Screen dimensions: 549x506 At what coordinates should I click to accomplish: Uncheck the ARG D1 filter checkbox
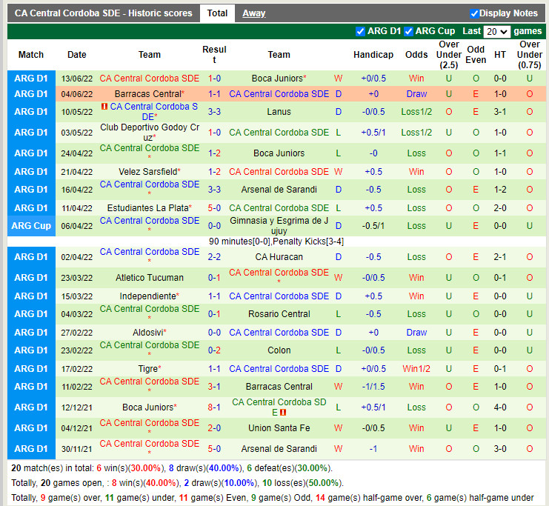click(361, 31)
